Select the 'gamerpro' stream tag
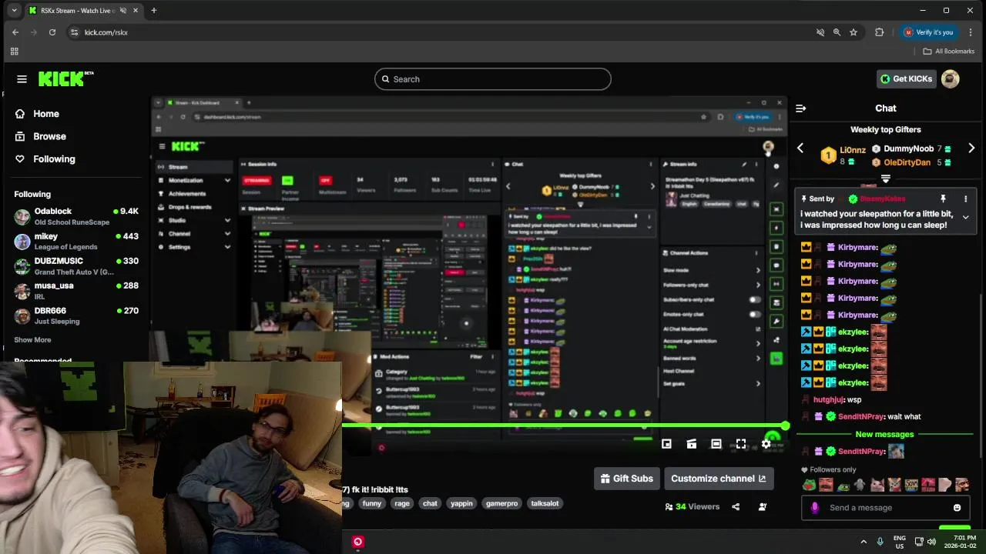The height and width of the screenshot is (554, 986). [501, 503]
